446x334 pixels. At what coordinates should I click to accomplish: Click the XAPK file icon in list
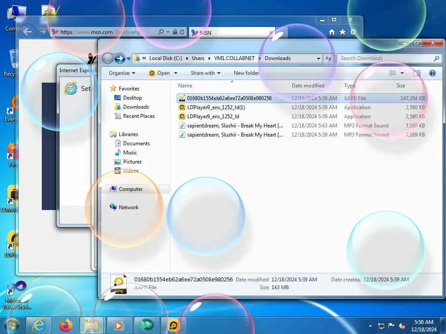tap(182, 98)
